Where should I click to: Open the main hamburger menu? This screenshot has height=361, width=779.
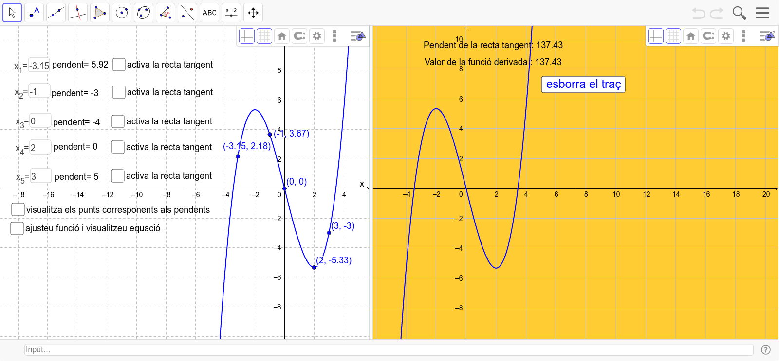tap(762, 13)
